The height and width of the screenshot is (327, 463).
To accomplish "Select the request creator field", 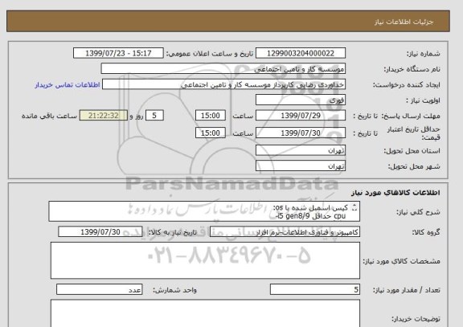I will (x=223, y=84).
